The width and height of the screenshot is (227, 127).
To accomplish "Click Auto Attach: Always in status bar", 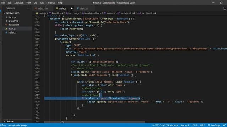I will click(x=17, y=125).
